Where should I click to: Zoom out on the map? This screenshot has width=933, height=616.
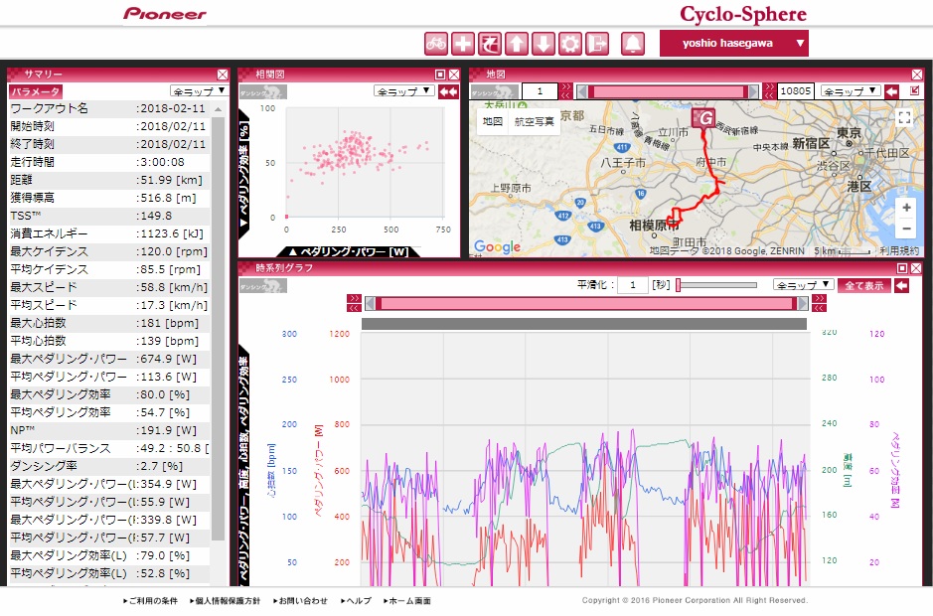(x=906, y=230)
